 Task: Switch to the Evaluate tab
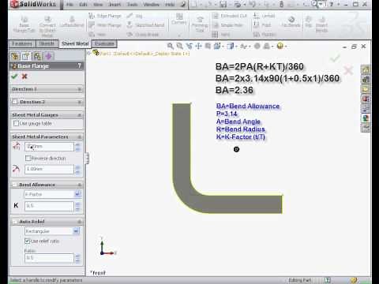pos(104,43)
